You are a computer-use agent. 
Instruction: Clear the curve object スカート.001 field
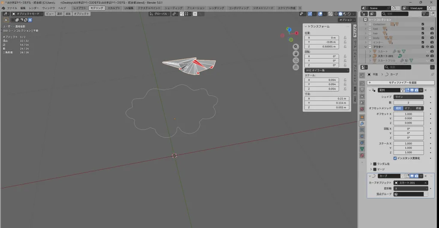tap(425, 183)
